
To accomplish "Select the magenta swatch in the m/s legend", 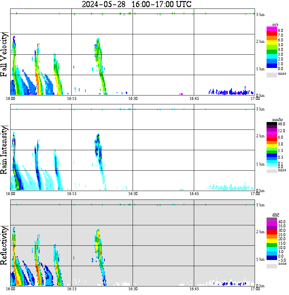I will 272,29.
